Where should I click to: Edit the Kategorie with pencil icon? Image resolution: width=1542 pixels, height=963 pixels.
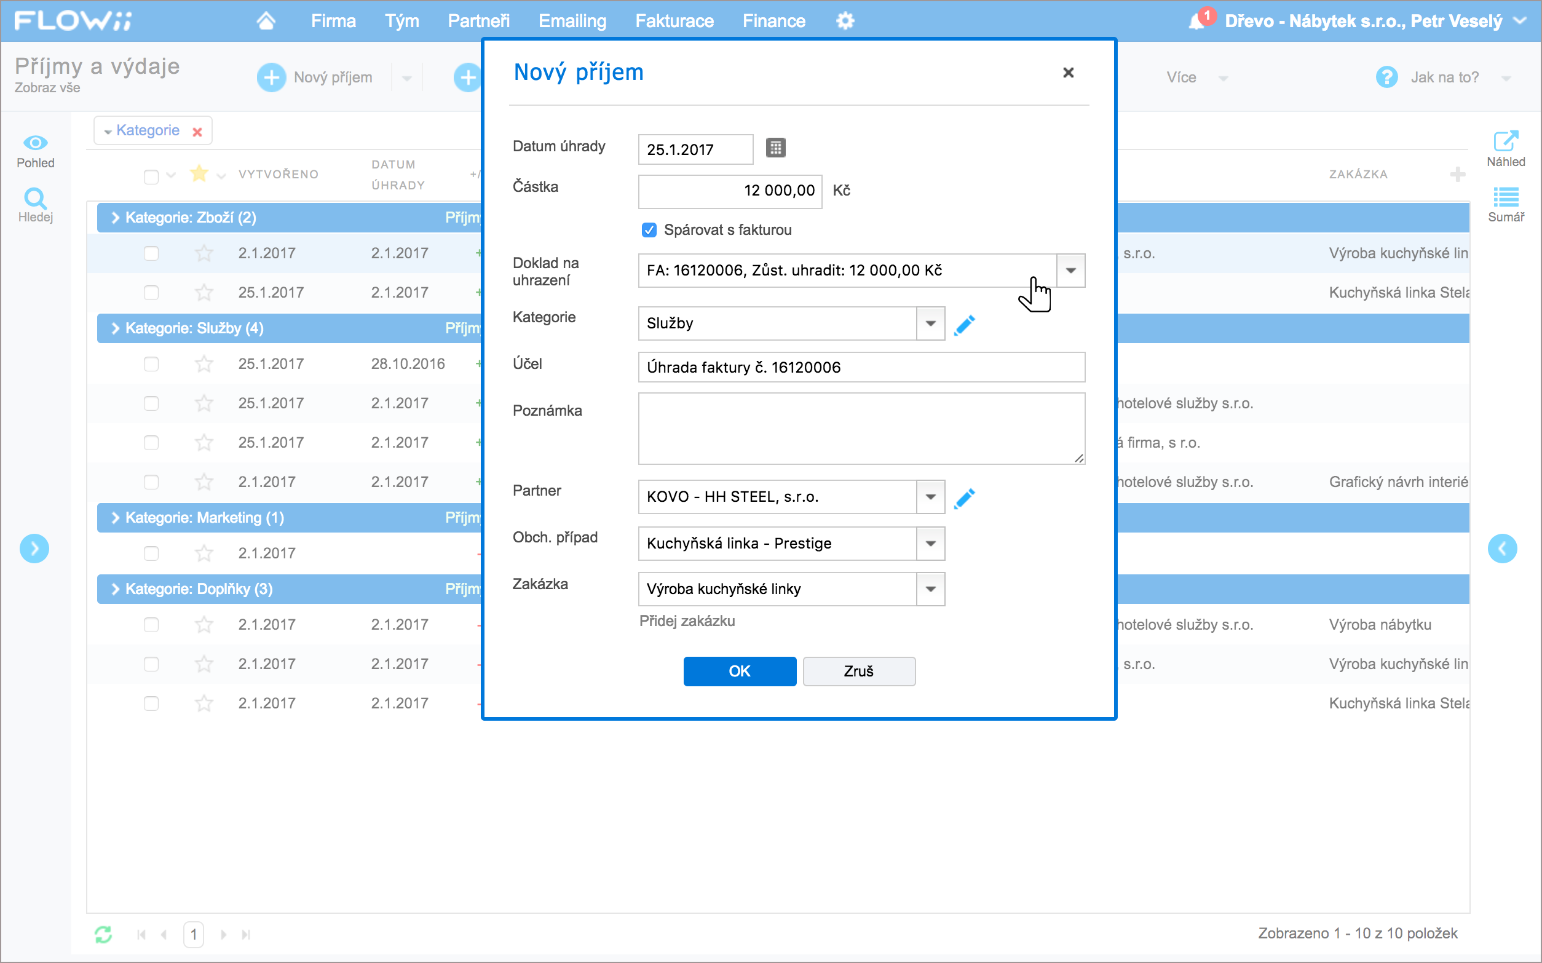[x=964, y=324]
